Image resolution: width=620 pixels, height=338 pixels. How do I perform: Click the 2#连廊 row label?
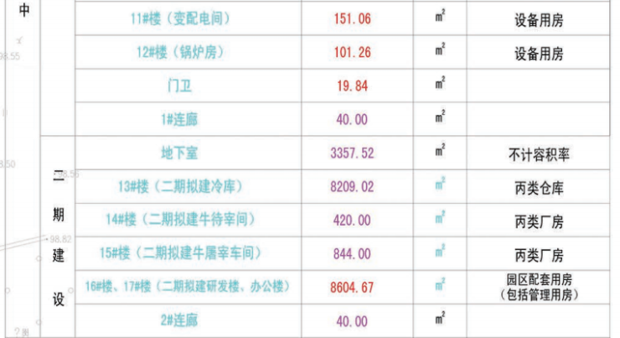pos(180,320)
